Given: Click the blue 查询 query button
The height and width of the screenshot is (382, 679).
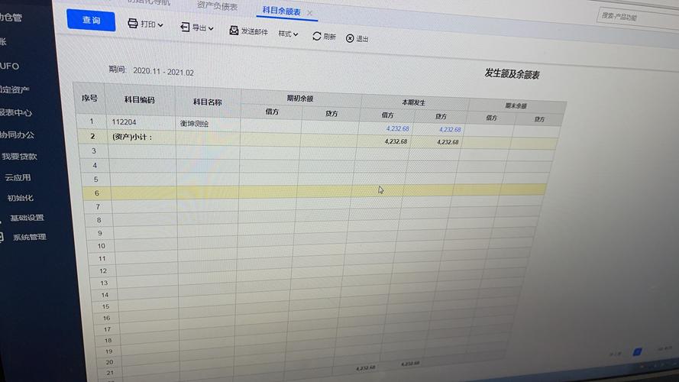Looking at the screenshot, I should [x=91, y=21].
